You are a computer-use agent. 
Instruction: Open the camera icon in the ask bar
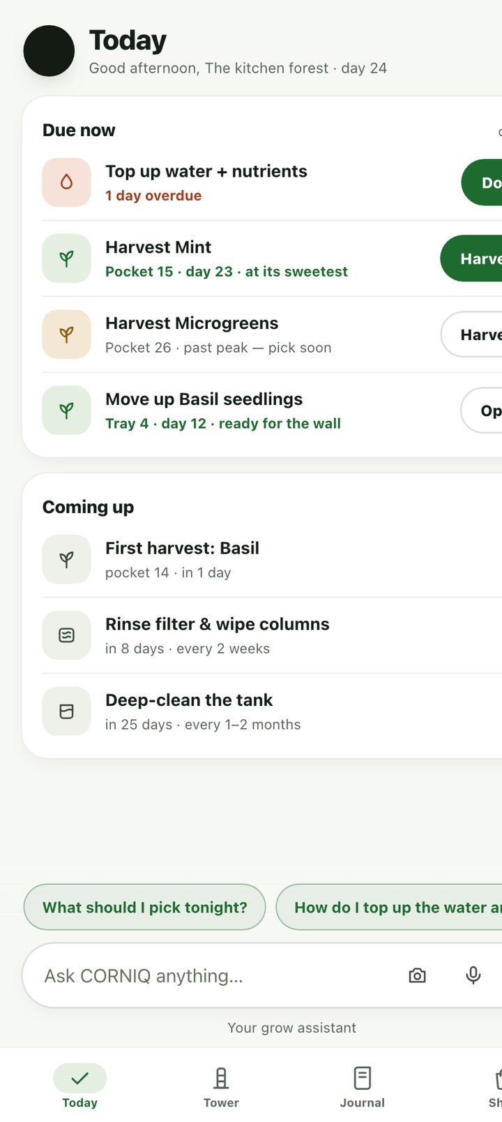click(417, 975)
